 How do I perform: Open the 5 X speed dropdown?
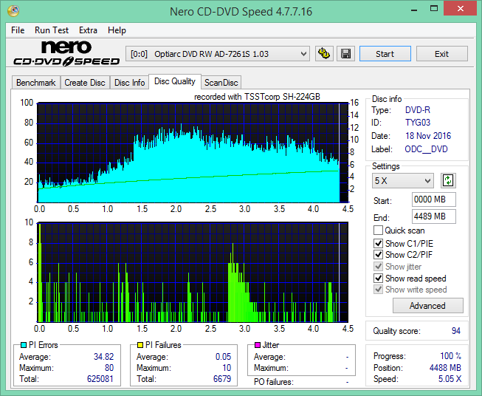pos(403,180)
